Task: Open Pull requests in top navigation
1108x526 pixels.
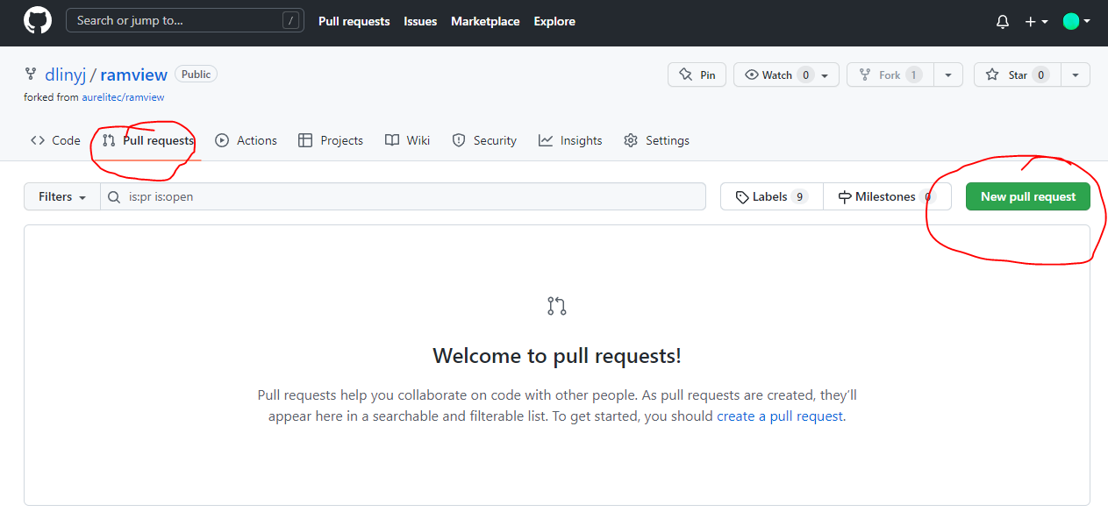Action: [354, 21]
